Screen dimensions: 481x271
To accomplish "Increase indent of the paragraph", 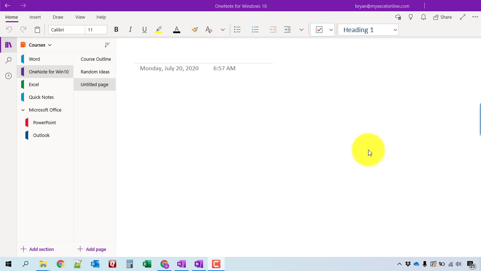I will tap(287, 30).
